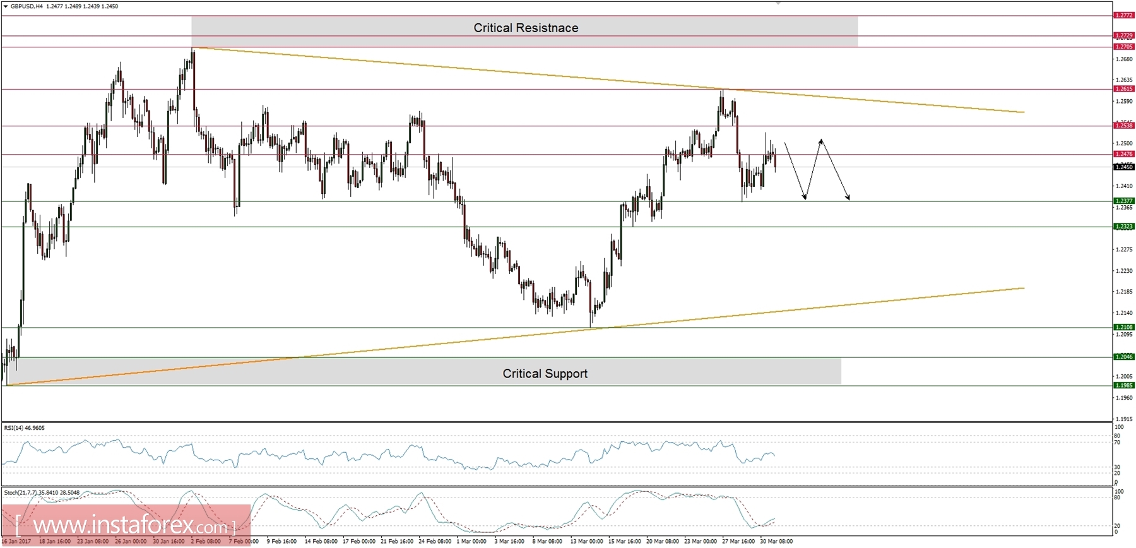Click the 8 Mar 08:00 date label
Image resolution: width=1136 pixels, height=548 pixels.
[547, 542]
